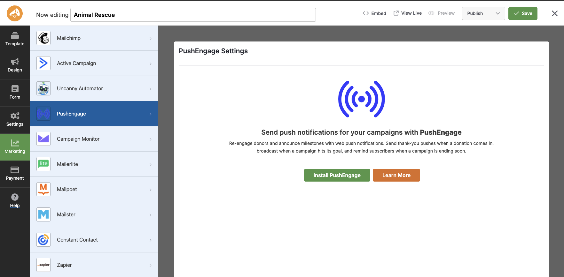Expand the Zapier row chevron

coord(151,265)
